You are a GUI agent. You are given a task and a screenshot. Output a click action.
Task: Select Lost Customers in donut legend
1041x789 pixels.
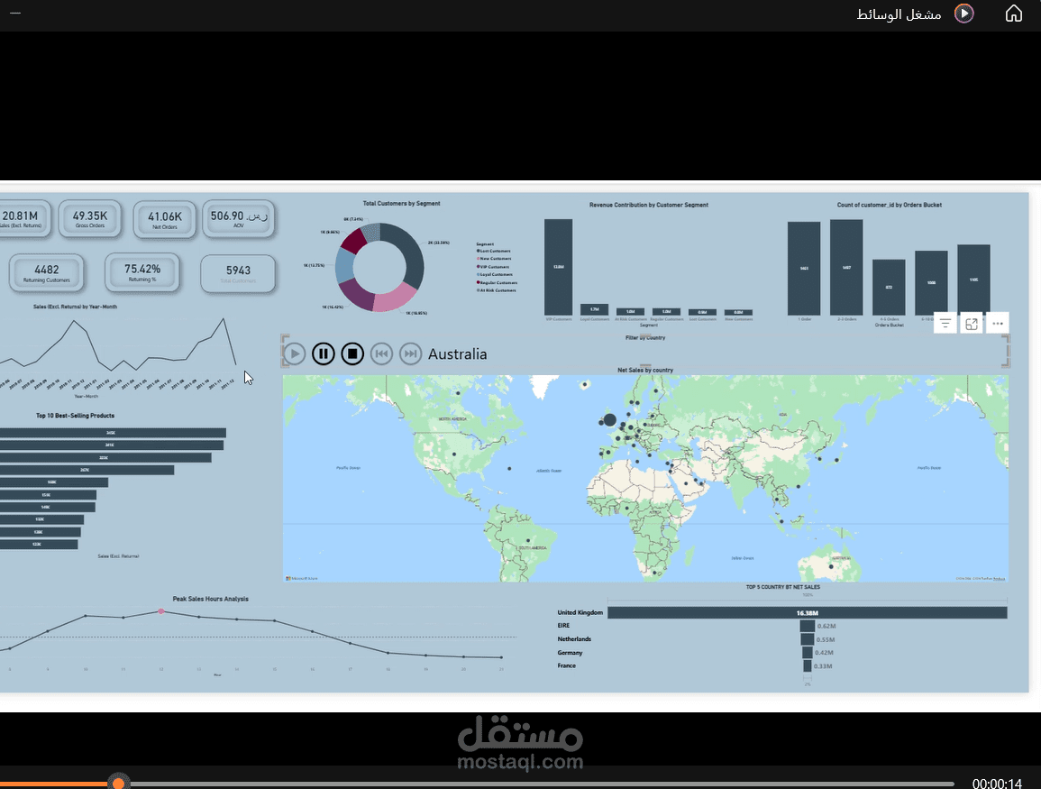[x=494, y=251]
